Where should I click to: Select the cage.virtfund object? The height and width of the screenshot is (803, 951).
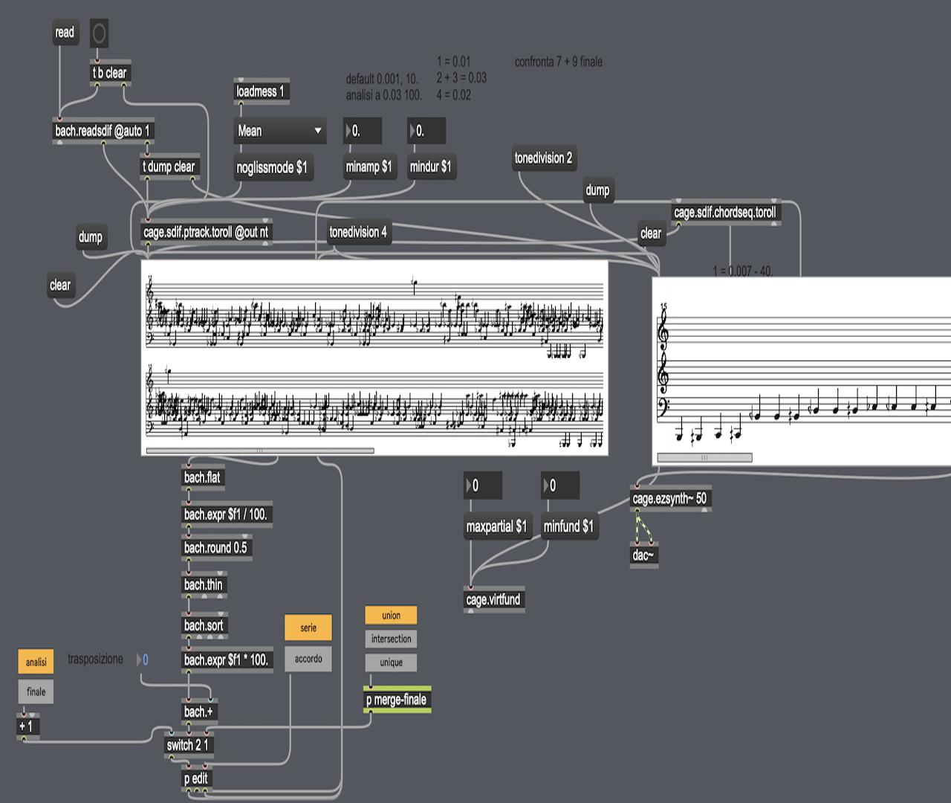pyautogui.click(x=493, y=600)
